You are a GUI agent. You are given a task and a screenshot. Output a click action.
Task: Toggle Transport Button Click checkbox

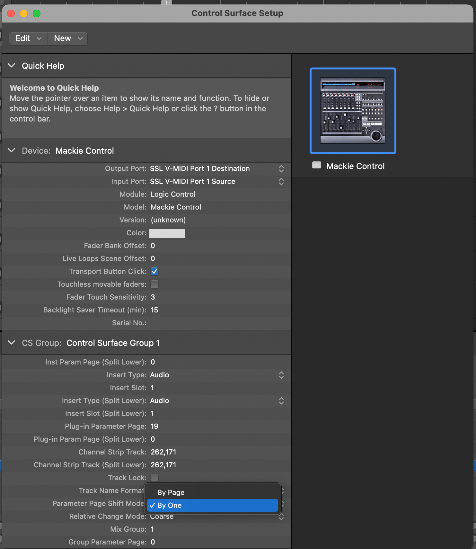click(154, 271)
